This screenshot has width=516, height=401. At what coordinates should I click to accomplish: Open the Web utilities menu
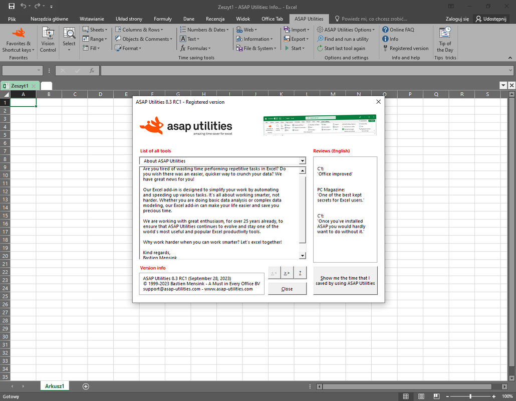(246, 30)
